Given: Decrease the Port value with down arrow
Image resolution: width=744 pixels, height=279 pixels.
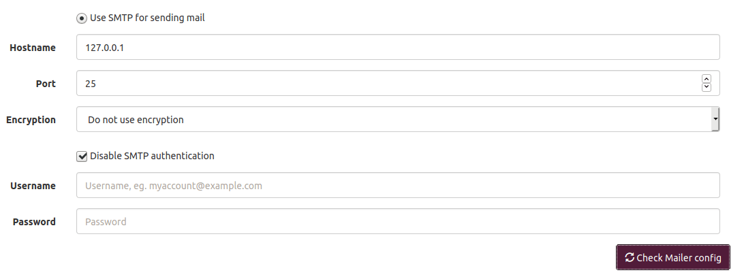Looking at the screenshot, I should tap(706, 87).
